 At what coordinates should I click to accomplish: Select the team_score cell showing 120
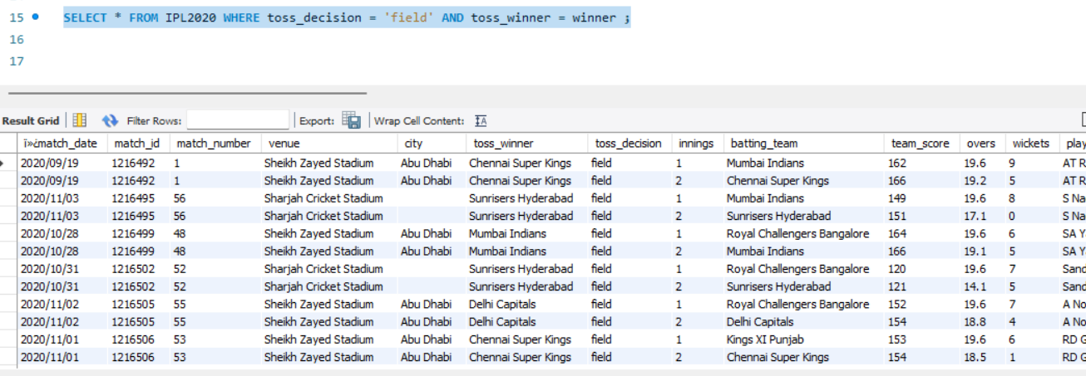click(x=922, y=269)
